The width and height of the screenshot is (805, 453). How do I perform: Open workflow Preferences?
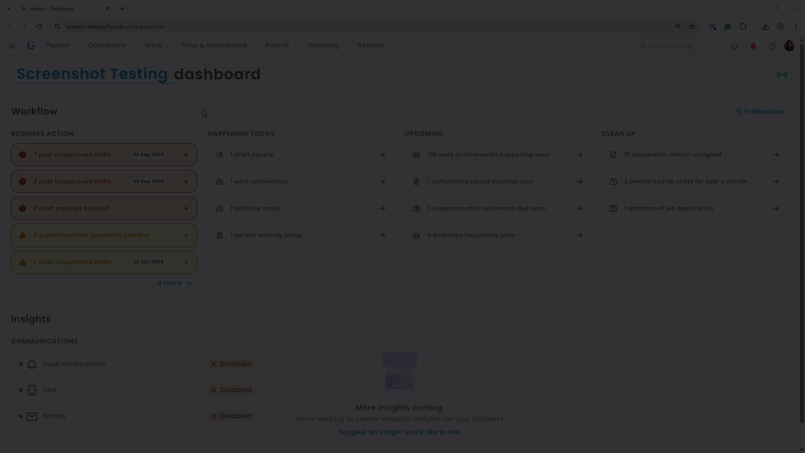760,112
